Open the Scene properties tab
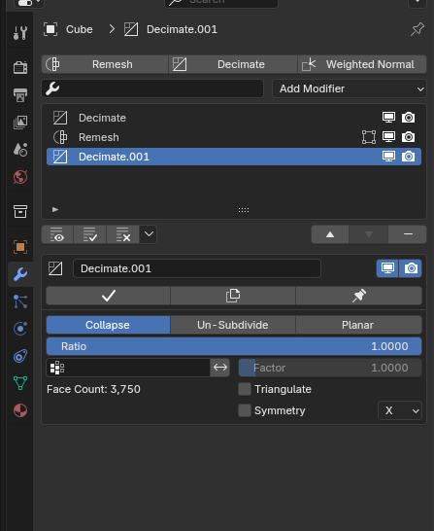This screenshot has width=434, height=531. [20, 150]
